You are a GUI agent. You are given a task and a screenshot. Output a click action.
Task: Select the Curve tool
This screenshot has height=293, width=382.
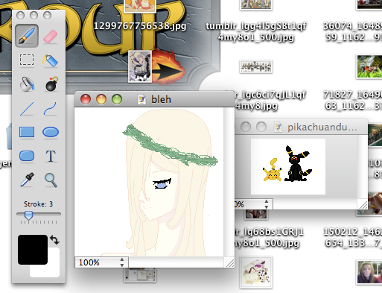(x=51, y=109)
